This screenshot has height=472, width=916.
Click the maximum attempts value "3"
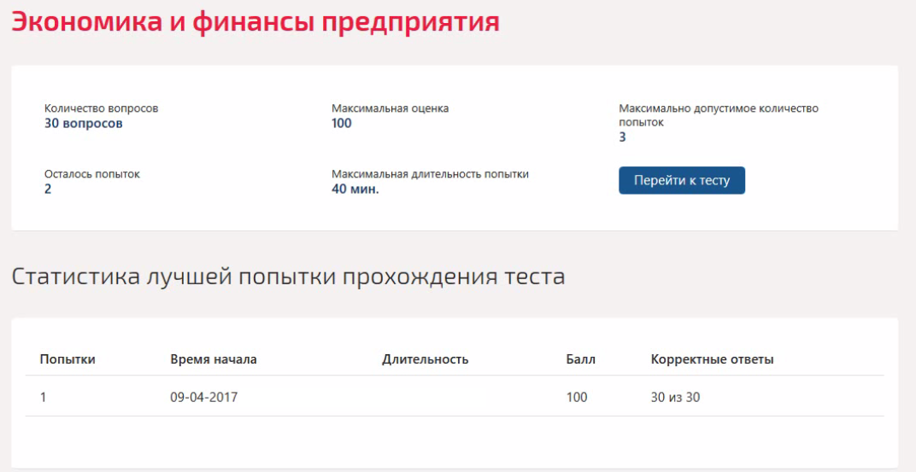[623, 137]
